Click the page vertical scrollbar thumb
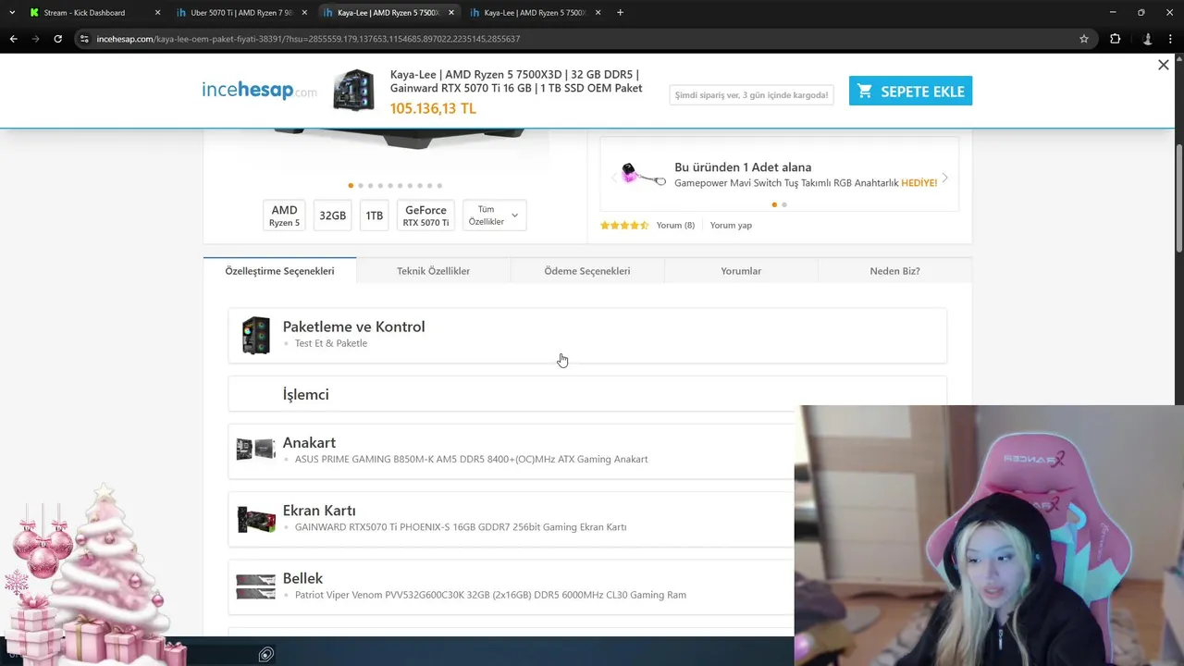 point(1179,196)
